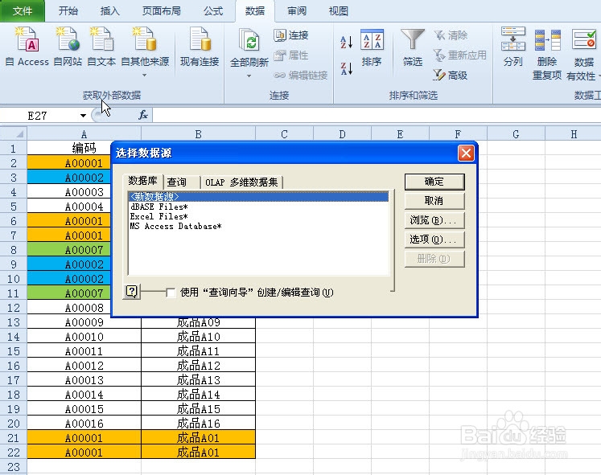Toggle the Filter funnel
Screen dimensions: 601x475
coord(413,47)
